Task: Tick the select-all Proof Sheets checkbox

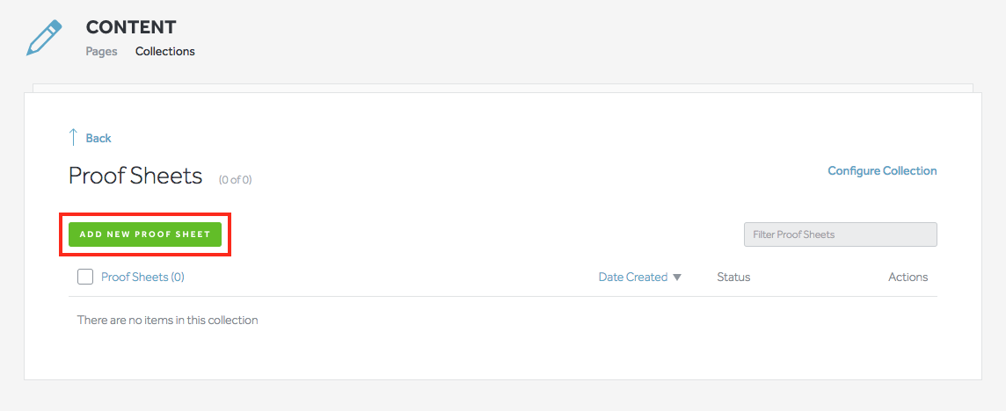Action: point(85,277)
